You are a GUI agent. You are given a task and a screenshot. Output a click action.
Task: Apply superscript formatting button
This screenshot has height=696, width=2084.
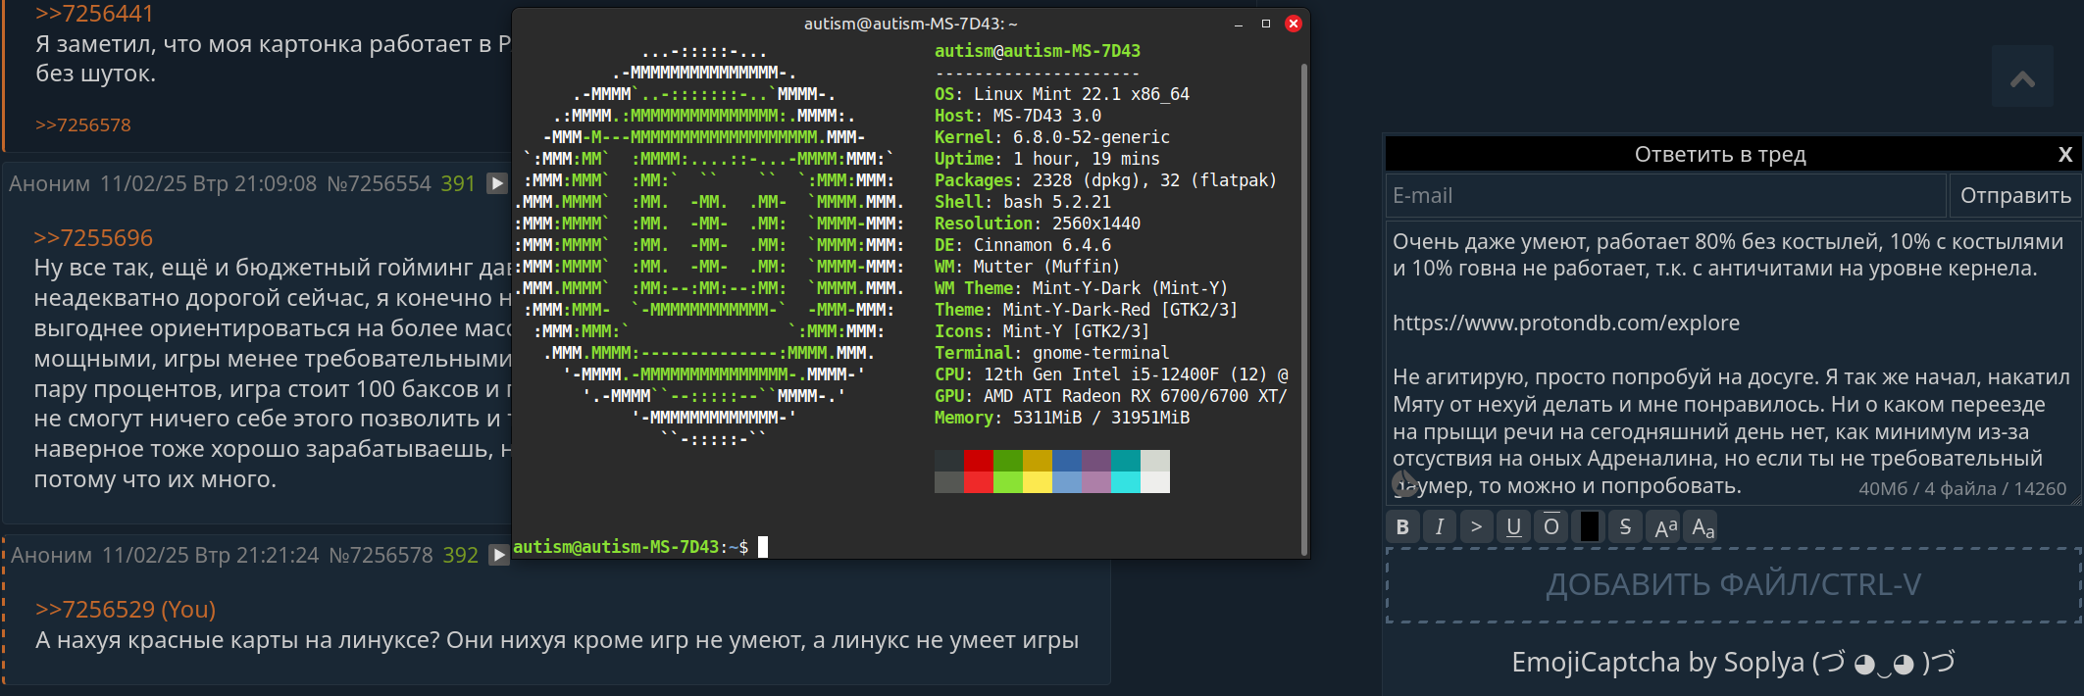[1664, 526]
